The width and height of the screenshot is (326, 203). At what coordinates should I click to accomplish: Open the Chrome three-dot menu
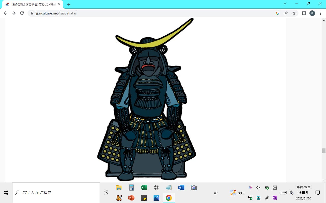[320, 13]
